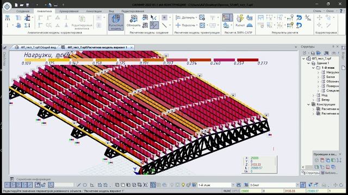Viewport: 348px width, 195px height.
Task: Open the 3.Снег load case dropdown
Action: [297, 185]
